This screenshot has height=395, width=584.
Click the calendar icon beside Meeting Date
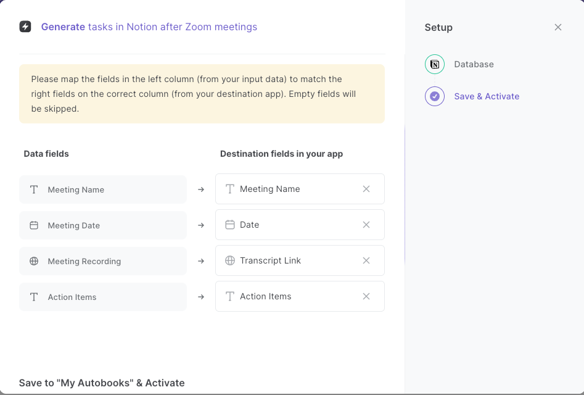[x=34, y=225]
